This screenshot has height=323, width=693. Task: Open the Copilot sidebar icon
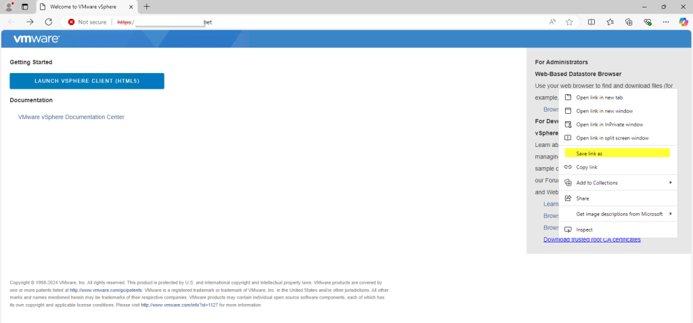click(684, 22)
